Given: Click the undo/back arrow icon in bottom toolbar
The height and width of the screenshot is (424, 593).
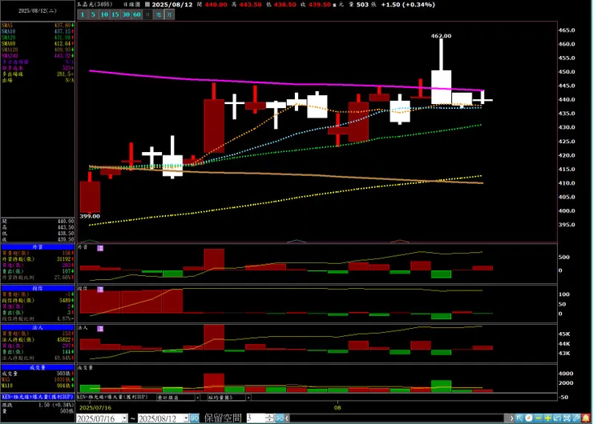Looking at the screenshot, I should pos(557,418).
